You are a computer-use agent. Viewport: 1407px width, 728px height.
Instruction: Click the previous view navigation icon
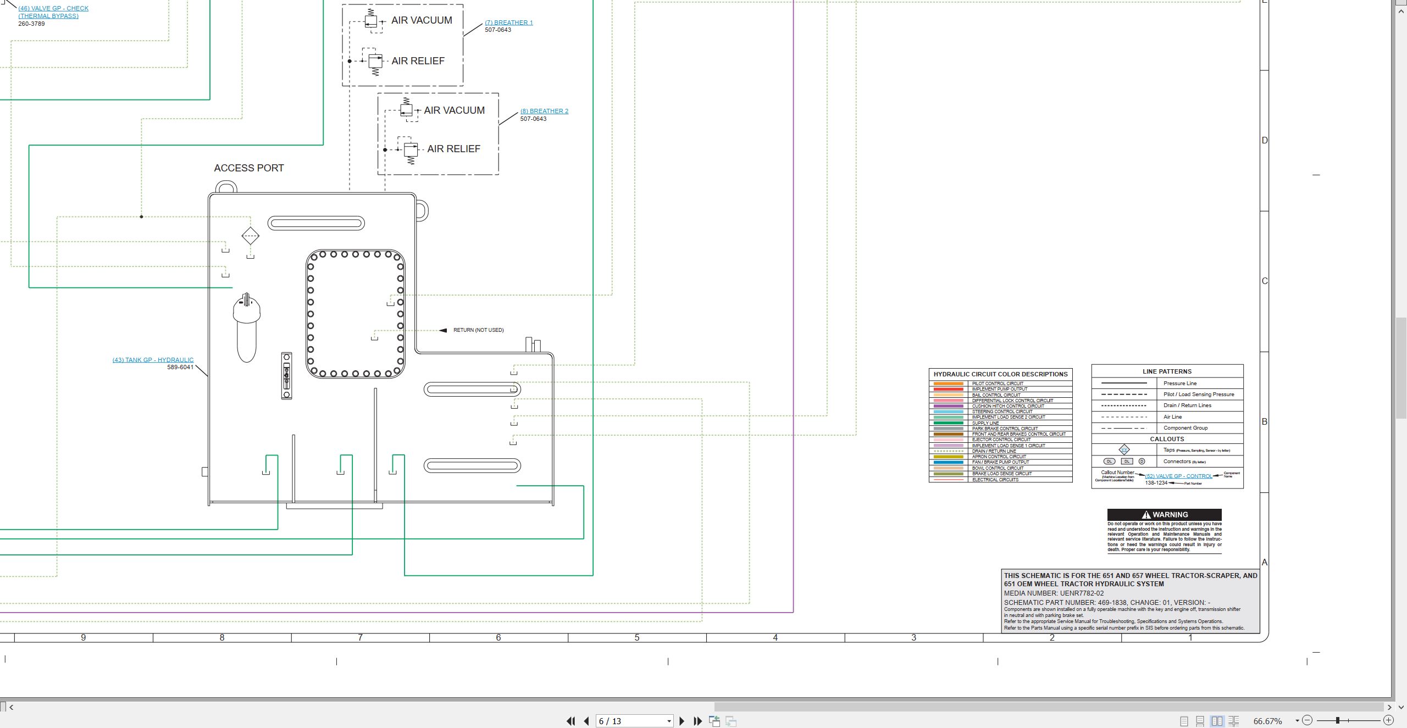pyautogui.click(x=714, y=721)
